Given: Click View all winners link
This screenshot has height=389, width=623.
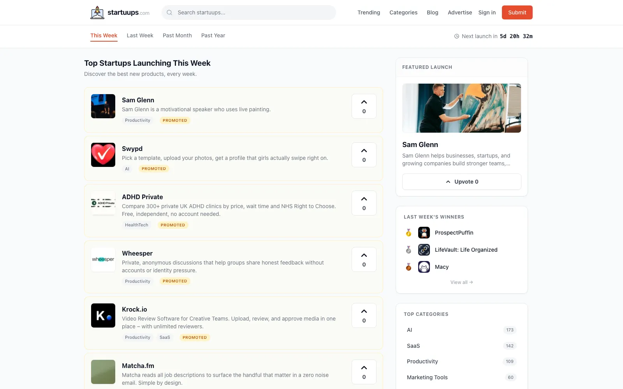Looking at the screenshot, I should 461,282.
